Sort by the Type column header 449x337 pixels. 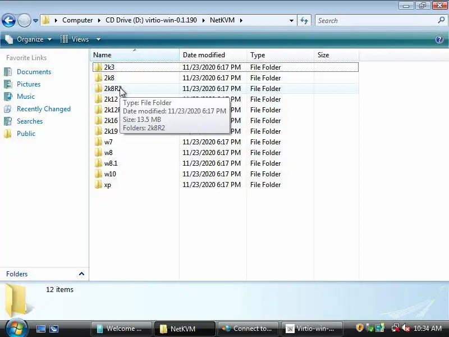(280, 54)
